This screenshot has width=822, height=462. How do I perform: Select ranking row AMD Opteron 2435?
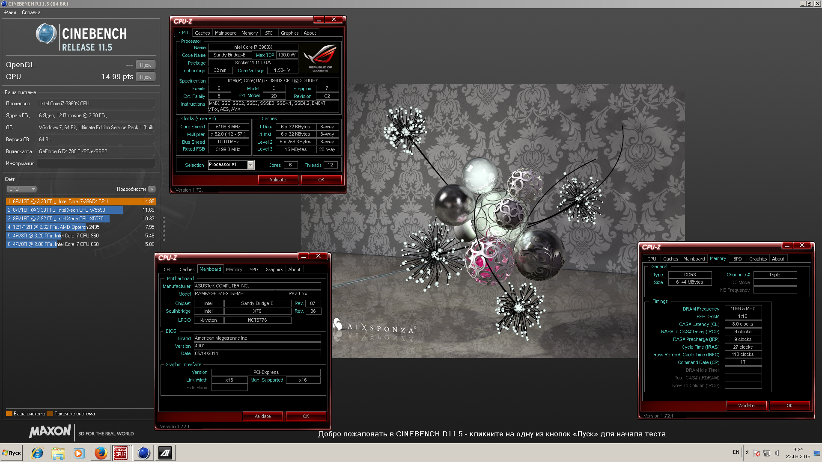(81, 227)
